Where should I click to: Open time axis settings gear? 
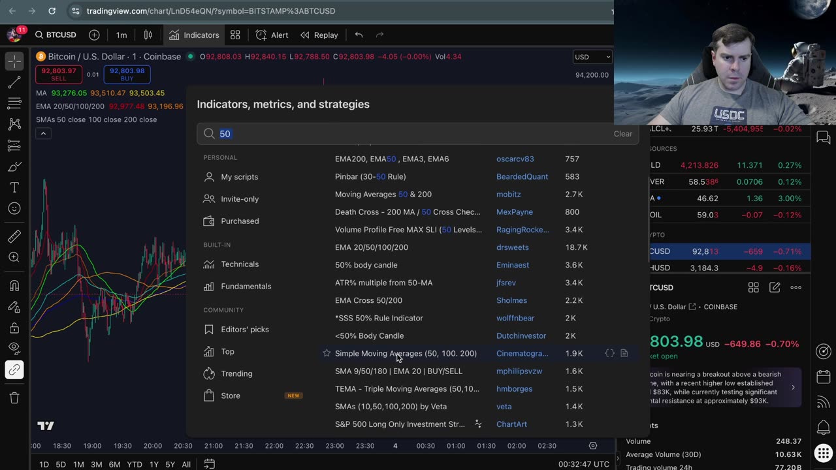point(593,446)
